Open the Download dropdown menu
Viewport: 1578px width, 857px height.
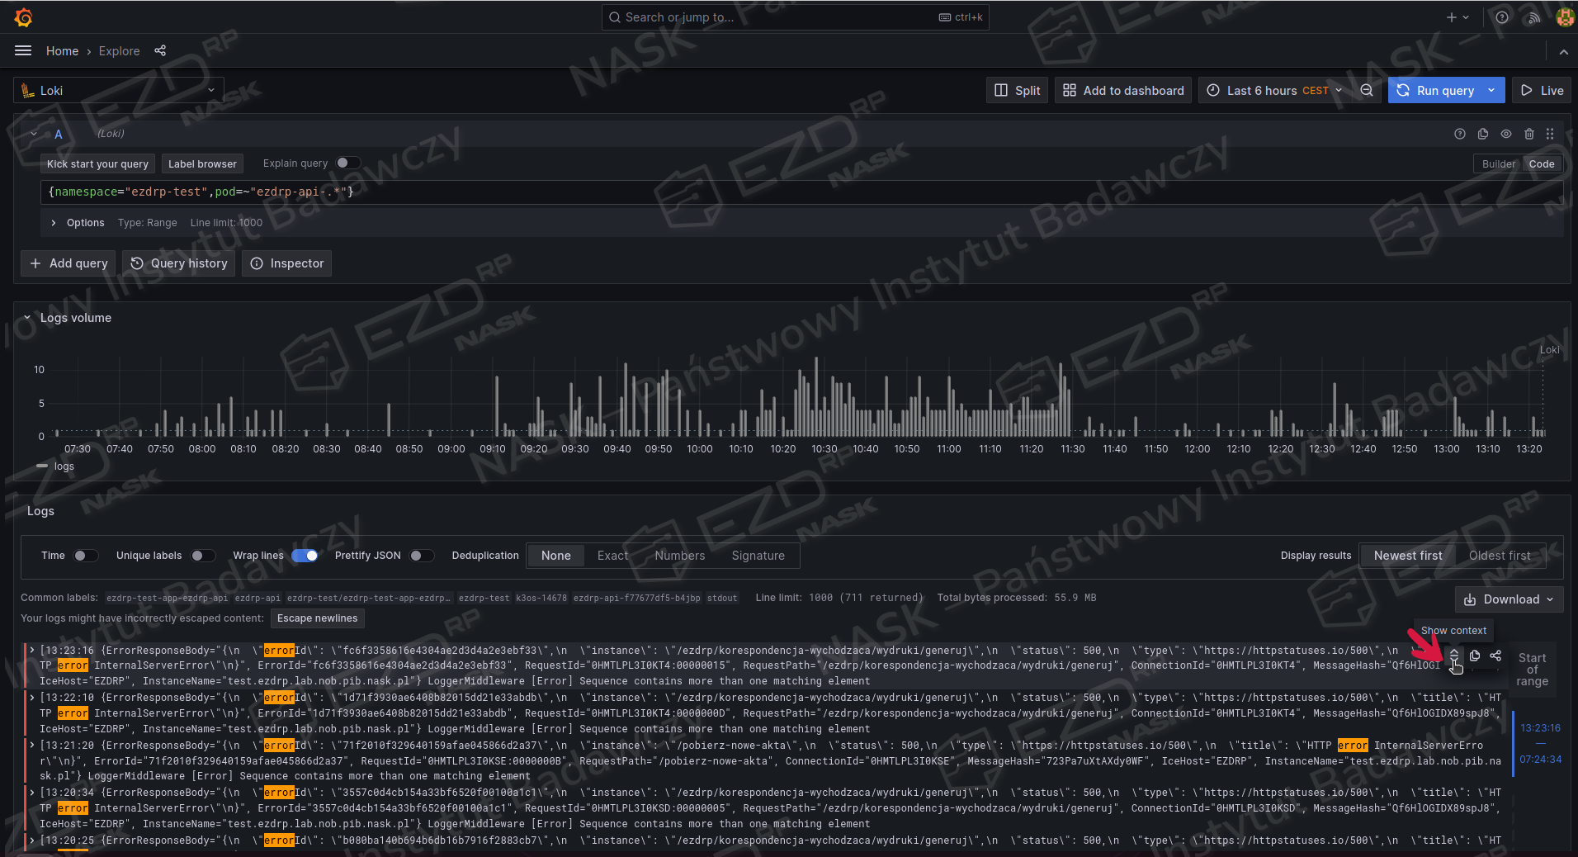tap(1509, 599)
